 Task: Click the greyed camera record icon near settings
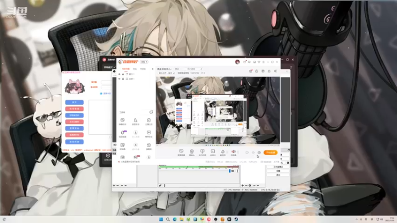247,153
